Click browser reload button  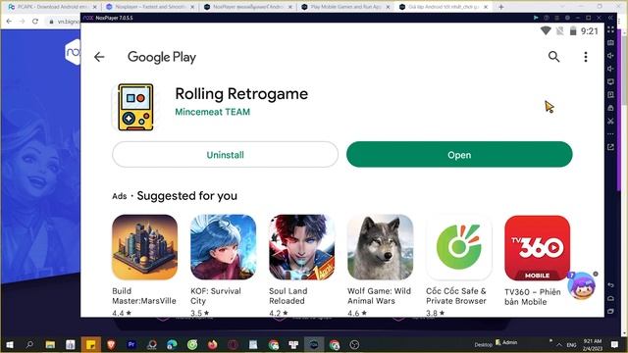pyautogui.click(x=35, y=22)
